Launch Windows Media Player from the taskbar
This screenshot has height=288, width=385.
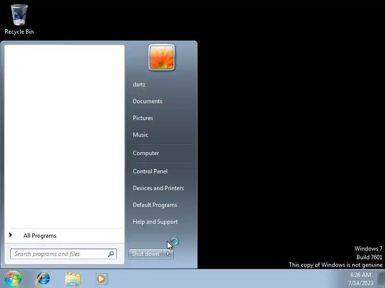coord(102,279)
